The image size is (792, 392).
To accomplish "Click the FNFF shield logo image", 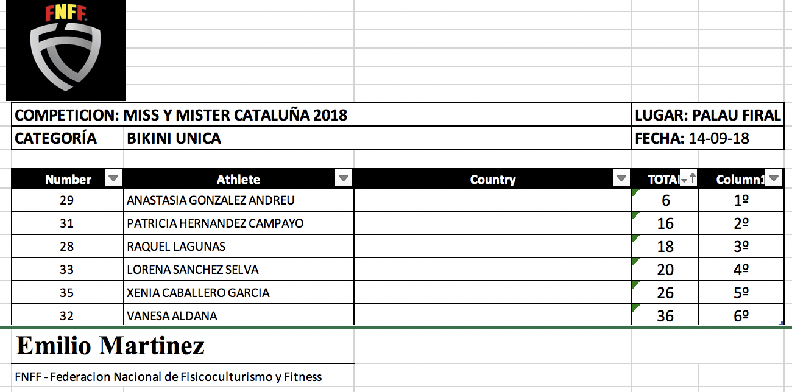I will click(65, 51).
